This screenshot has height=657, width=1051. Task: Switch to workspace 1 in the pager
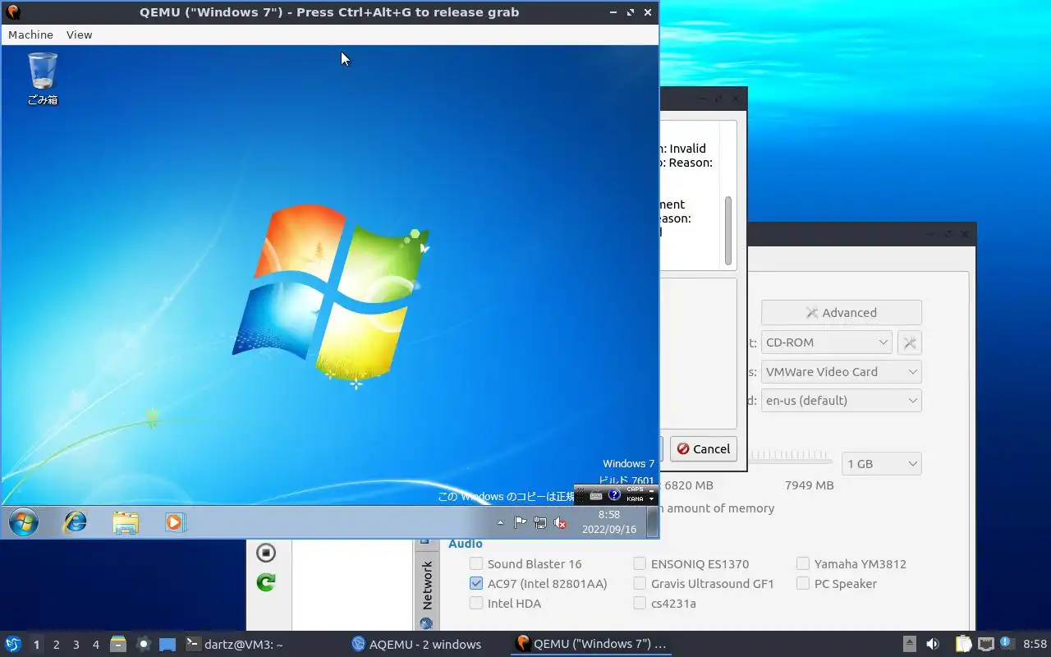[x=36, y=645]
